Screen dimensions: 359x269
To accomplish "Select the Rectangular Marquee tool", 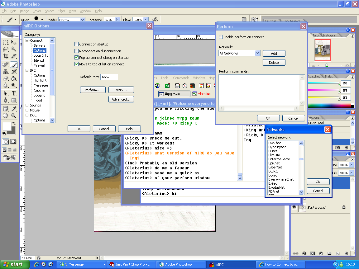I will click(6, 43).
